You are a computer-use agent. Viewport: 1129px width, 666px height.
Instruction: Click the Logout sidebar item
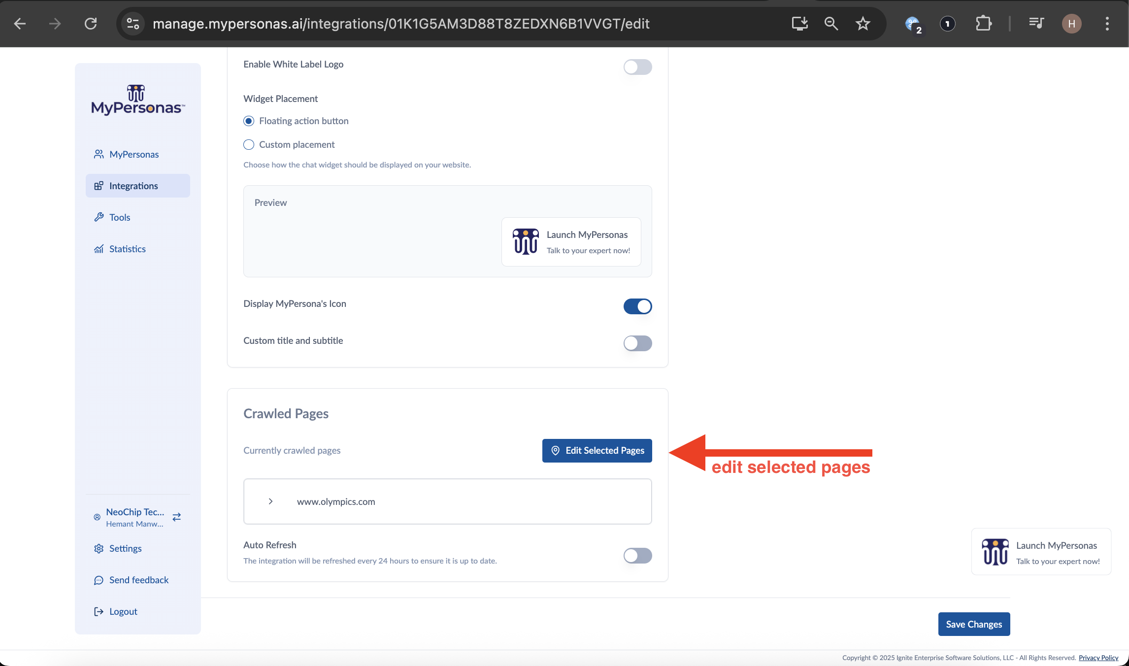pos(138,611)
